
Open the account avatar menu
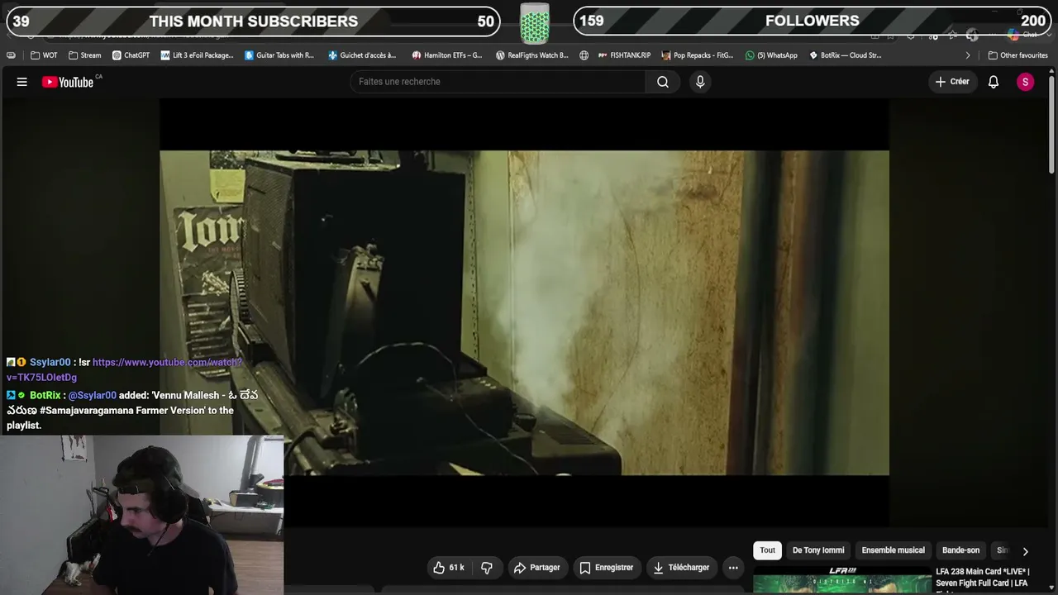(1025, 82)
